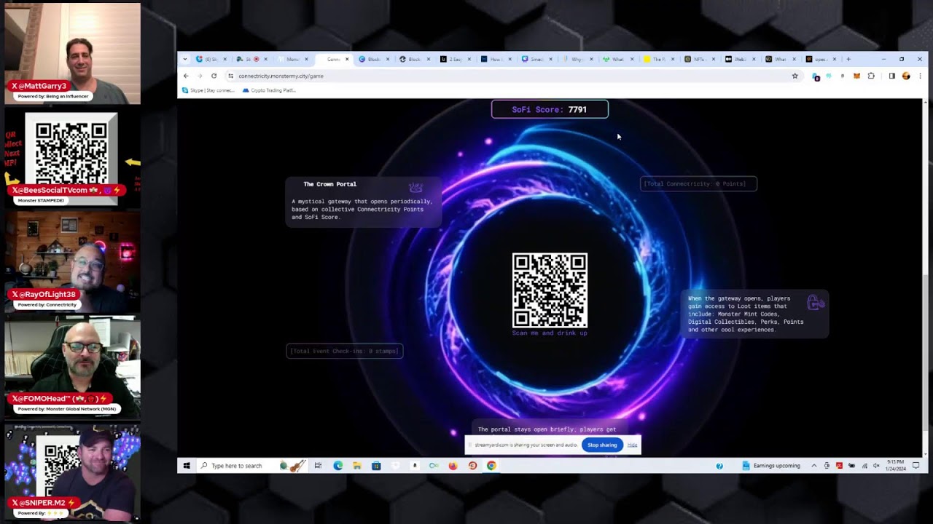Switch to the first Block browser tab

click(373, 59)
